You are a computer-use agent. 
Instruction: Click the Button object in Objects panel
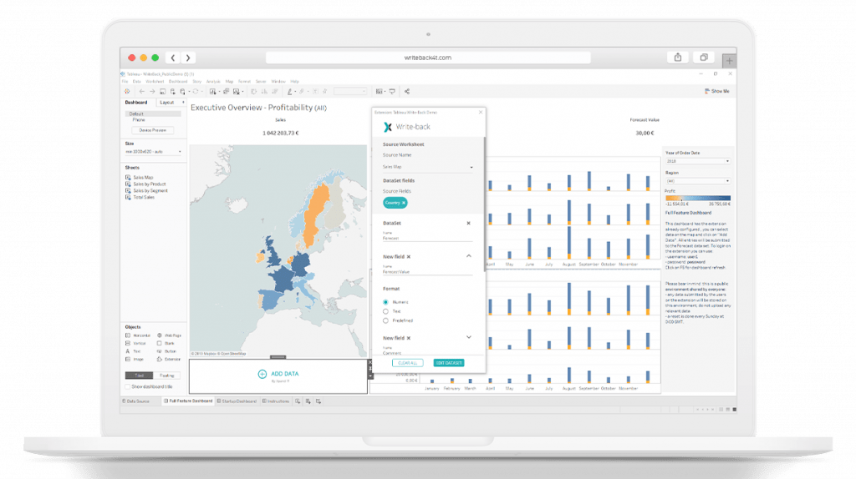tap(166, 351)
